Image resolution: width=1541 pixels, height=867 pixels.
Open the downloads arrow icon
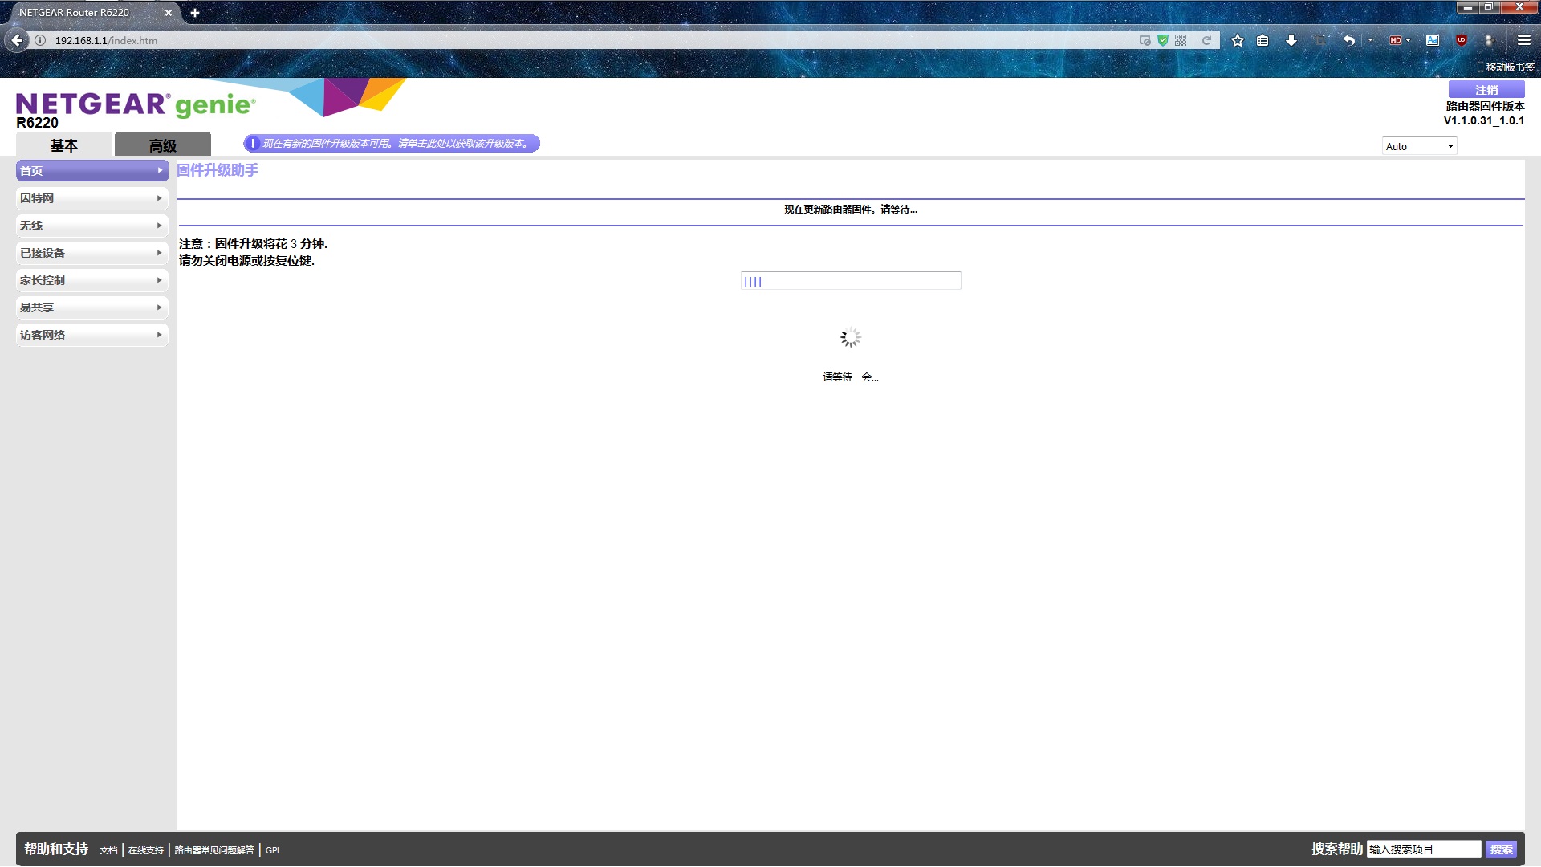(1291, 40)
